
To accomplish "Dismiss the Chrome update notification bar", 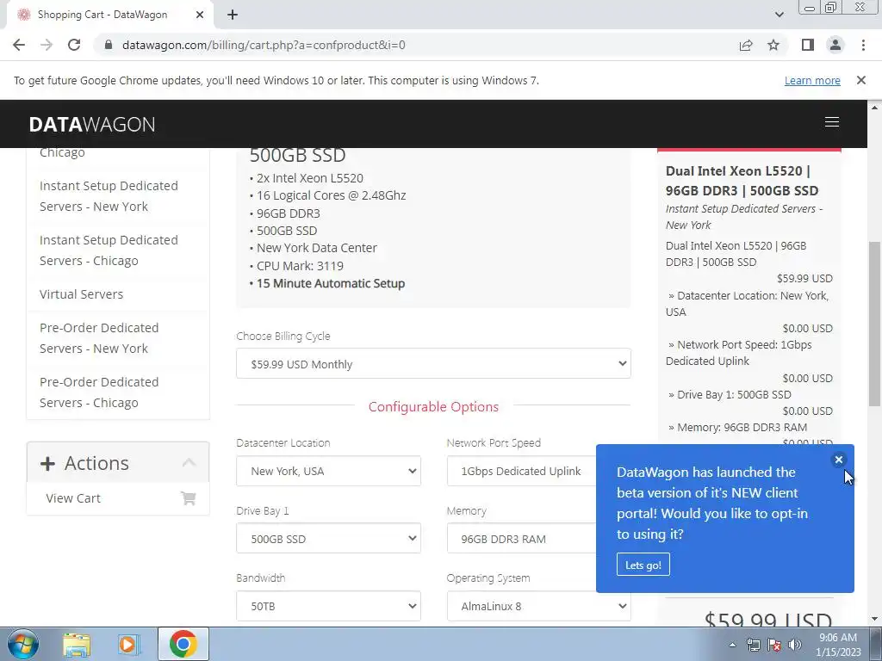I will 861,80.
